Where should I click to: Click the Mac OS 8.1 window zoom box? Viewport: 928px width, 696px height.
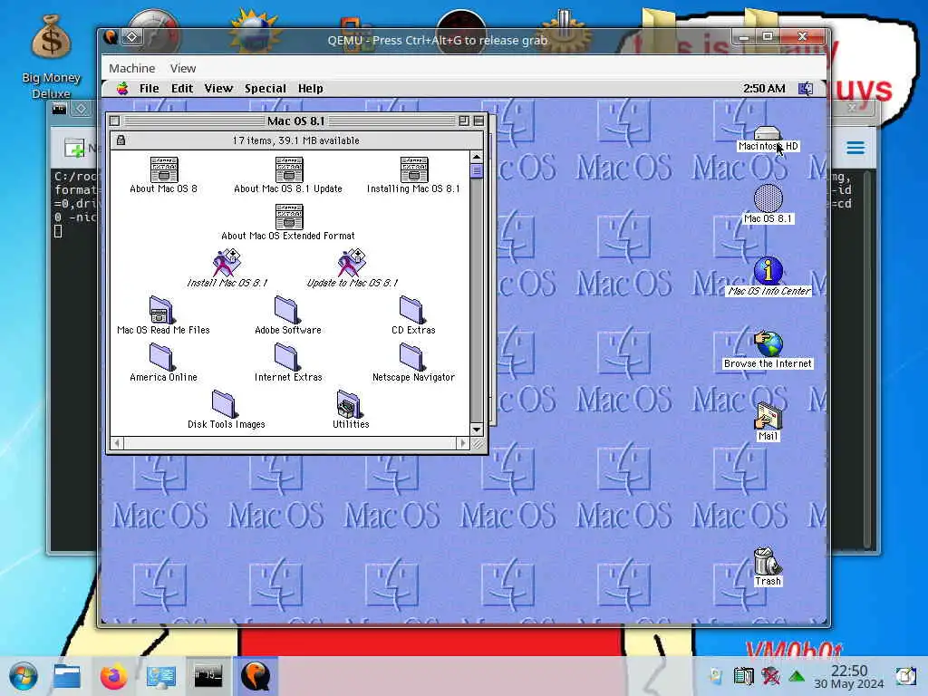pos(464,121)
